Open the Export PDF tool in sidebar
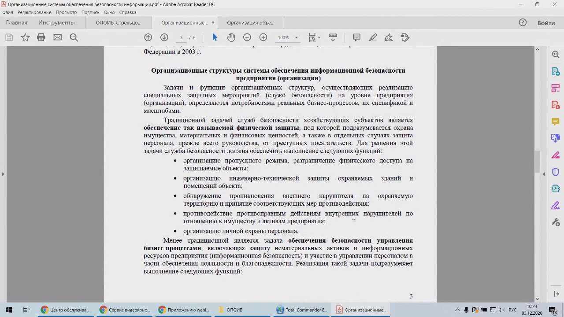The width and height of the screenshot is (564, 317). pos(556,71)
